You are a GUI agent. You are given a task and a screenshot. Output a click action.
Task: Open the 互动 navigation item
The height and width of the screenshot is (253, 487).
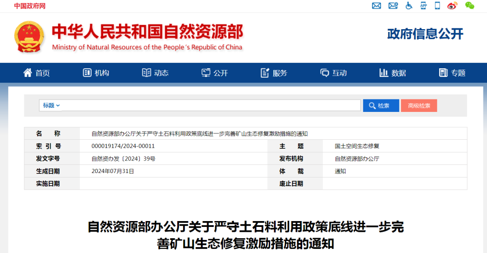pyautogui.click(x=334, y=73)
